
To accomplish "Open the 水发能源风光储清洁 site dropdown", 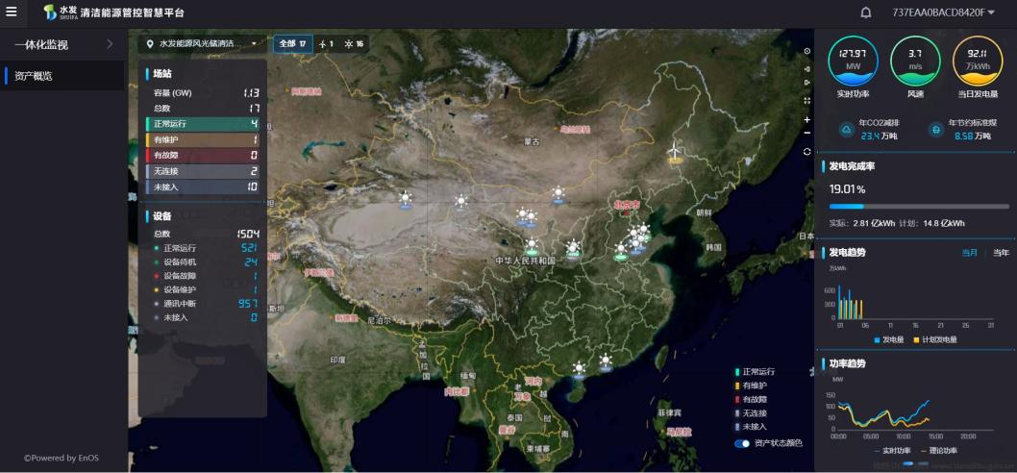I will (x=202, y=43).
